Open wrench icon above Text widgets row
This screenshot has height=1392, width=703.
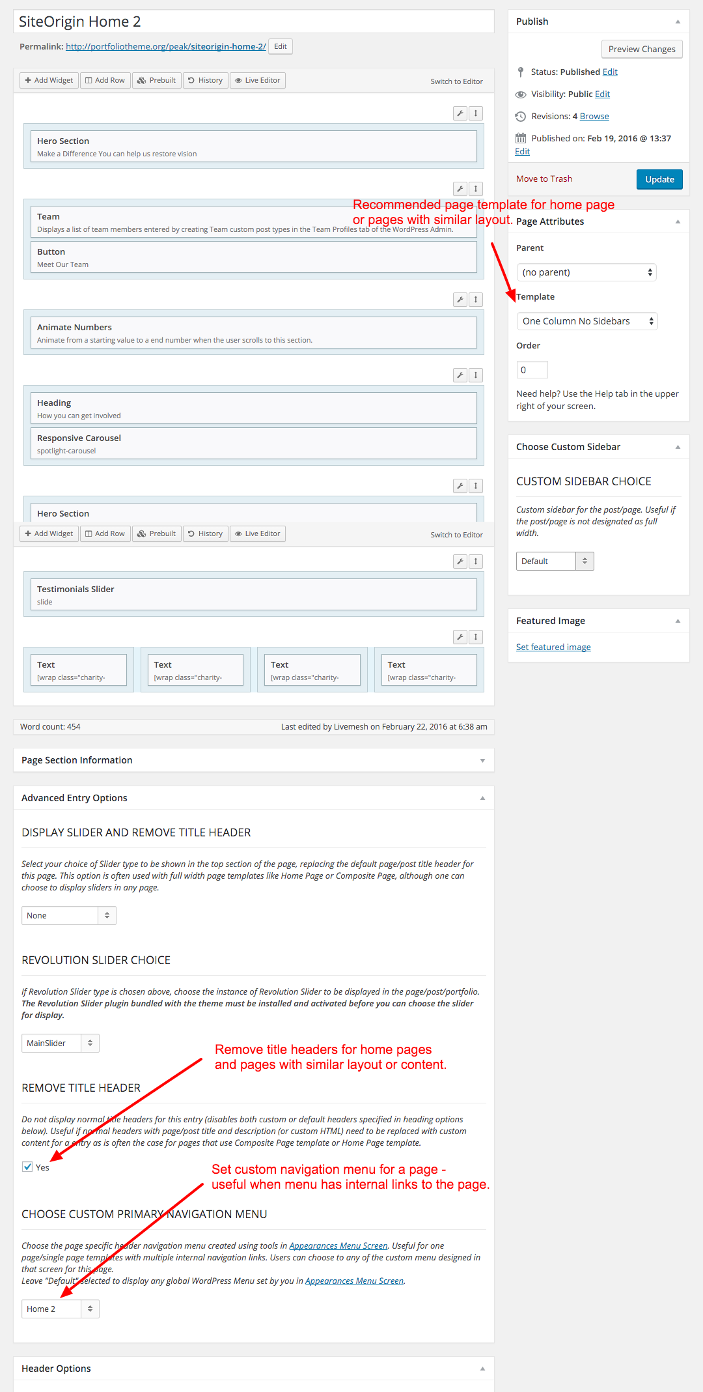point(460,637)
